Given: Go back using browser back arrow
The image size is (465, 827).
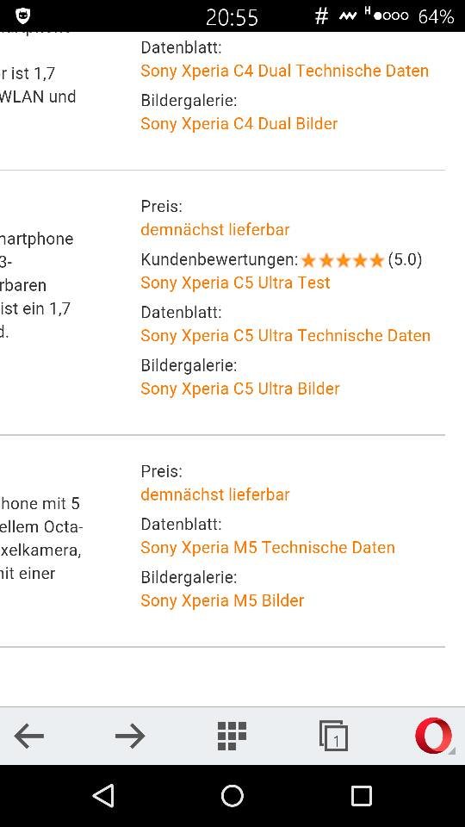Looking at the screenshot, I should coord(29,736).
